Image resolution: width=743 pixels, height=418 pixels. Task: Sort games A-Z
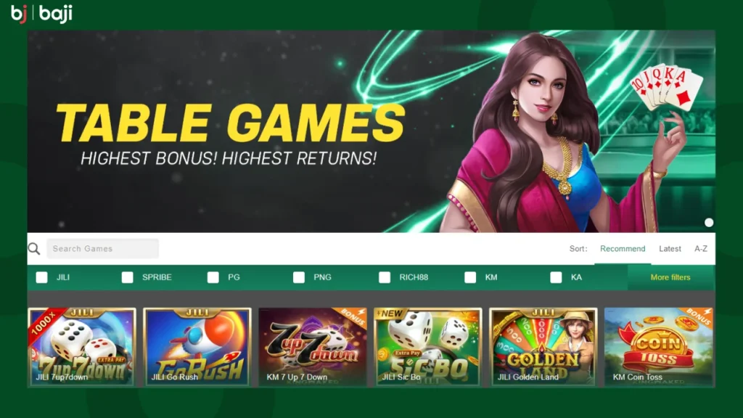701,249
